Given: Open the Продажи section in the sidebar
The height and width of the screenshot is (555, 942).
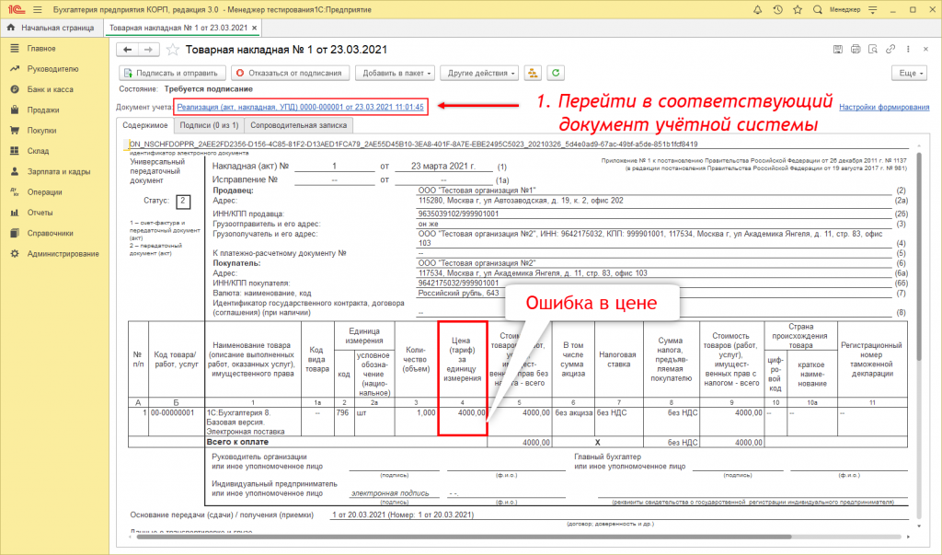Looking at the screenshot, I should [45, 109].
